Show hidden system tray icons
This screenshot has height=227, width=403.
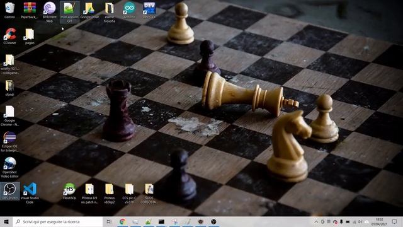(x=316, y=221)
